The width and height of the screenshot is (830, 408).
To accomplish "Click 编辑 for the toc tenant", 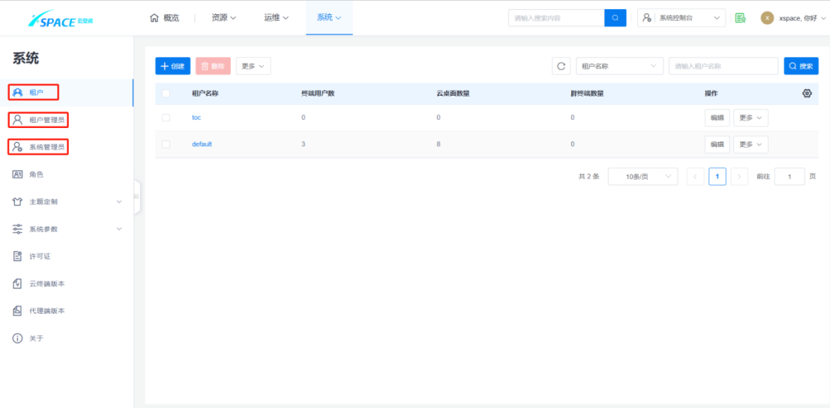I will click(x=717, y=118).
